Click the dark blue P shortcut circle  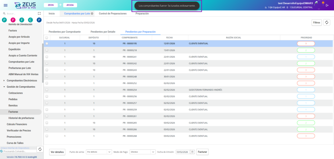[x=39, y=20]
